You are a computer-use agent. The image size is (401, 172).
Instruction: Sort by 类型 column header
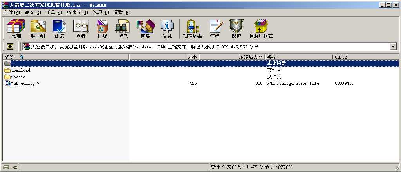(299, 57)
